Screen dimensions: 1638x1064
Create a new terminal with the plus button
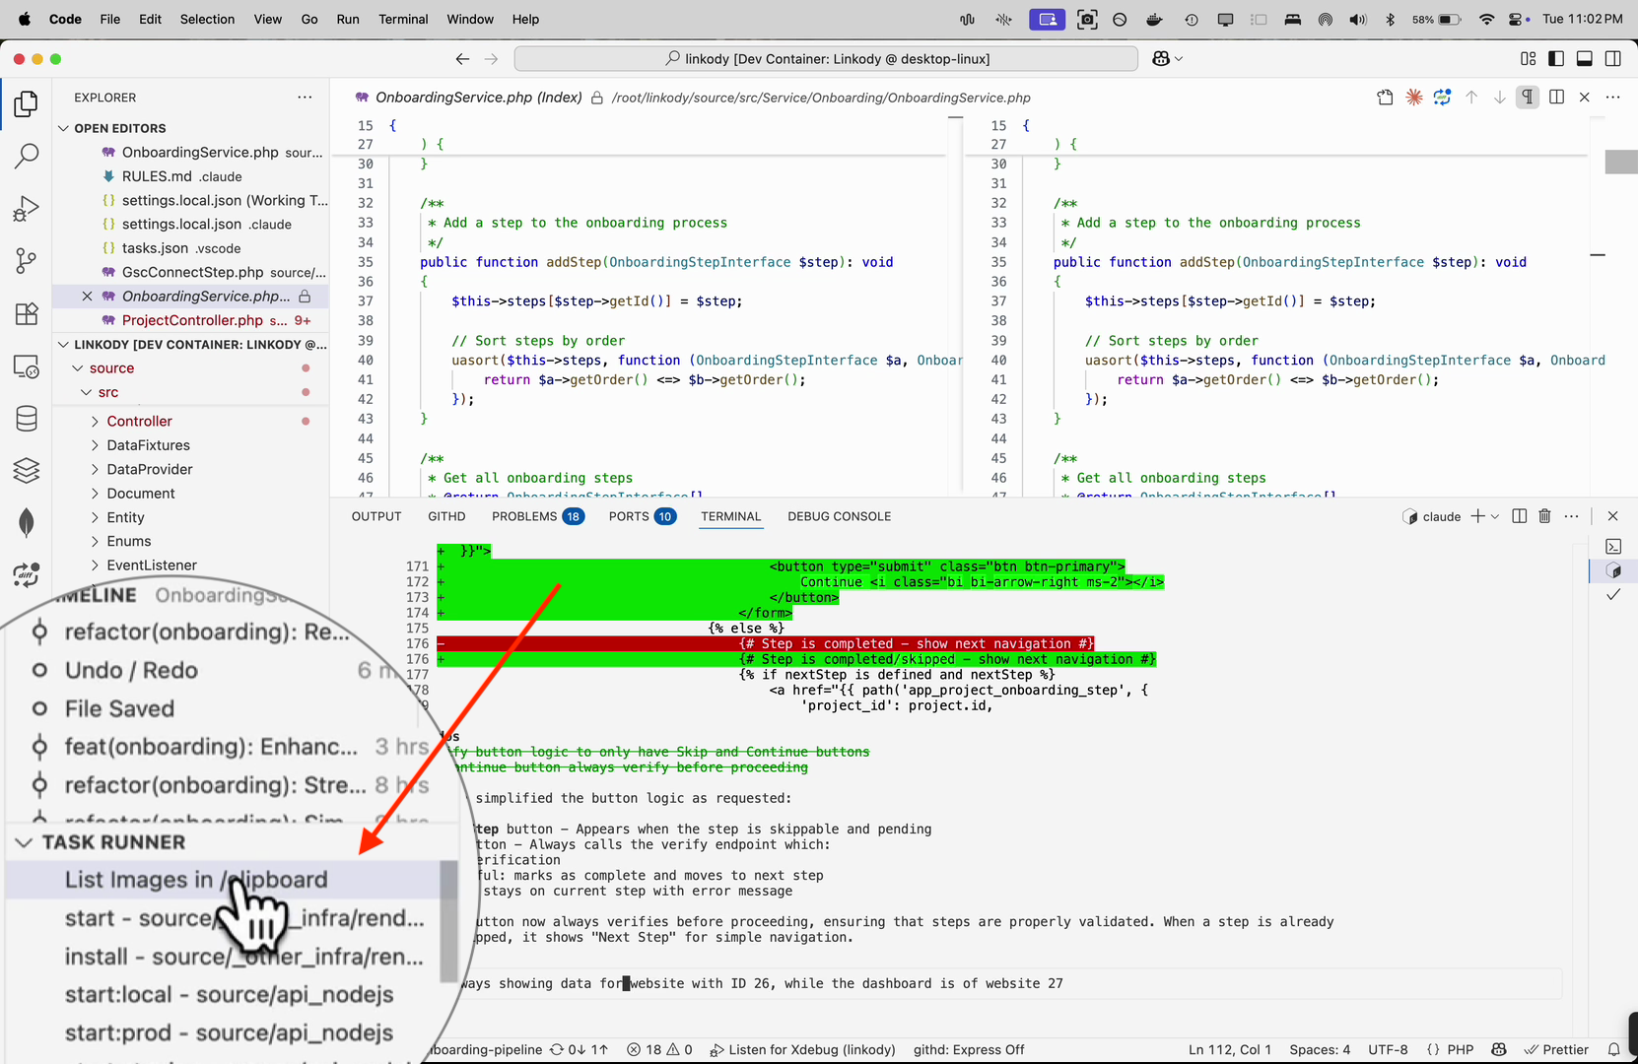1477,516
